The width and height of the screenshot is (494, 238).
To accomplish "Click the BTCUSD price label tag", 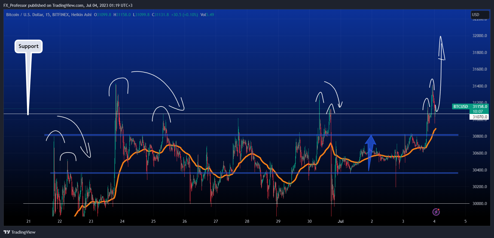I will point(461,107).
